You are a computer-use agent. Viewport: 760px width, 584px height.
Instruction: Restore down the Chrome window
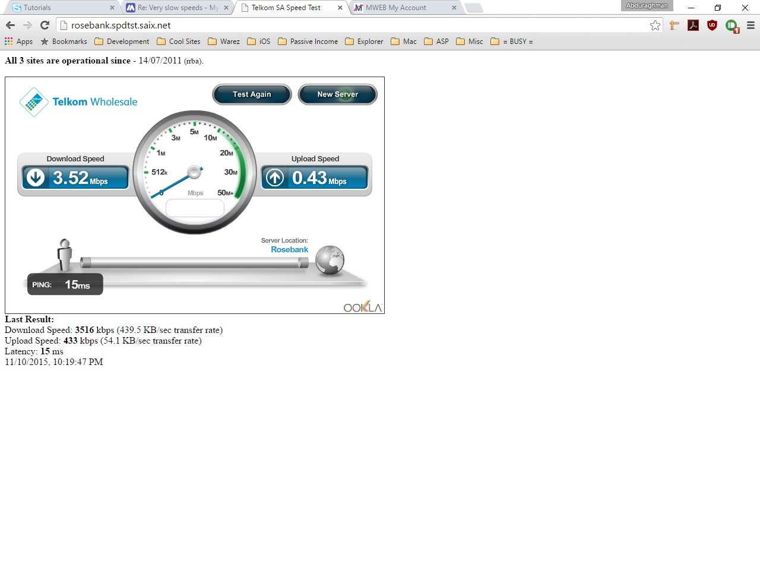tap(718, 8)
